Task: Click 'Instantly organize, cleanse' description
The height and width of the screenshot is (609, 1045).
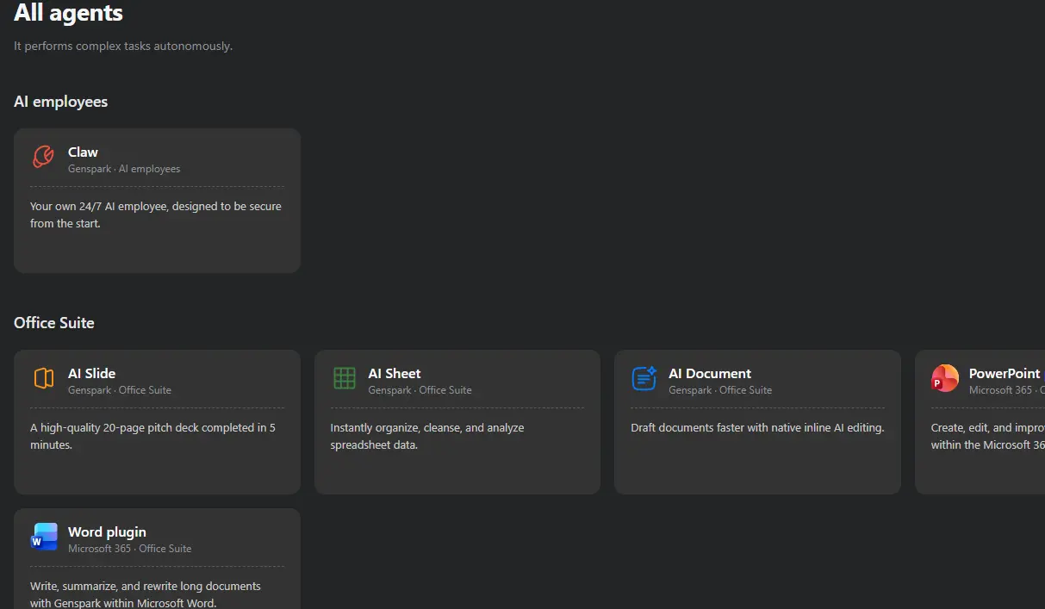Action: [x=427, y=437]
